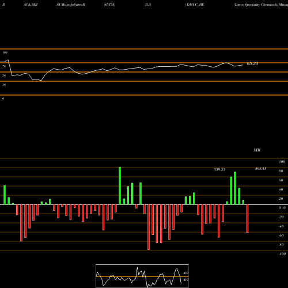Click the mini RSI overview chart thumbnail

(142, 276)
